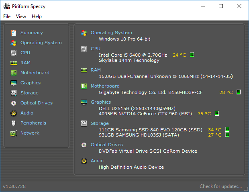Open the Help menu
The width and height of the screenshot is (249, 192).
[37, 16]
